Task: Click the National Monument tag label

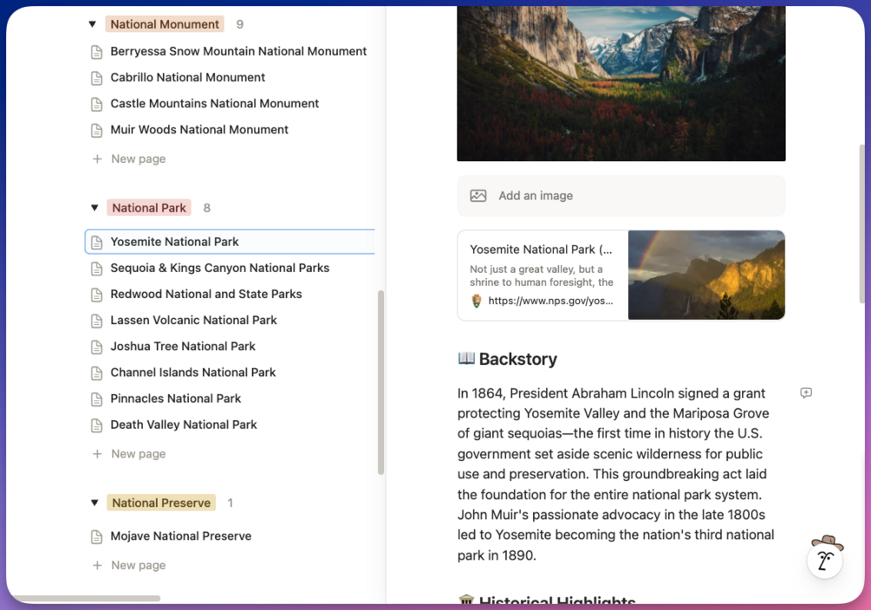Action: pyautogui.click(x=165, y=24)
